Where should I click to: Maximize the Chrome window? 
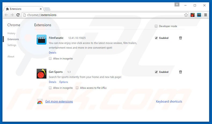pyautogui.click(x=195, y=5)
